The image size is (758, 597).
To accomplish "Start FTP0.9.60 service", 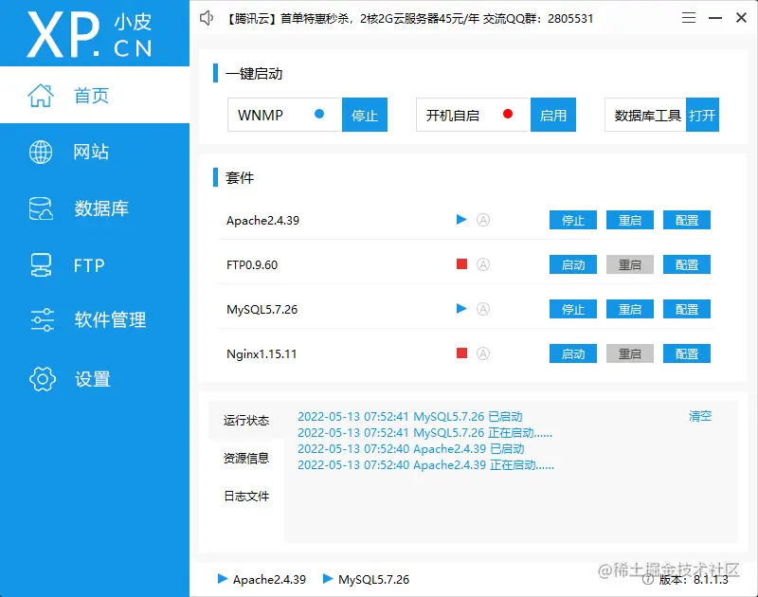I will [573, 264].
